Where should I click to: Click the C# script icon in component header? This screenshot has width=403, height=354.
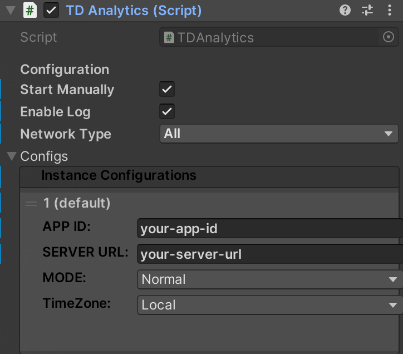click(30, 11)
